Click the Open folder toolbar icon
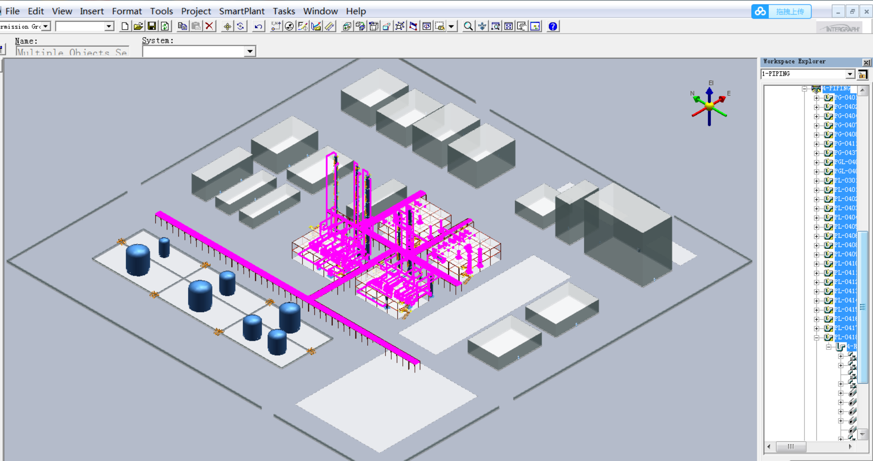The height and width of the screenshot is (461, 873). coord(138,26)
